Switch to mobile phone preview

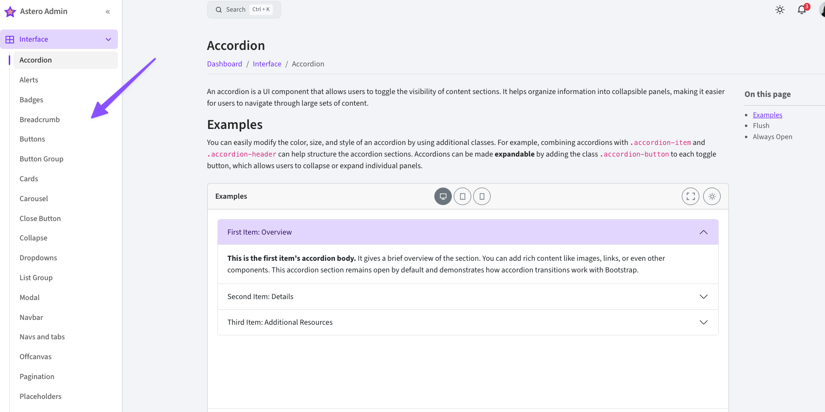click(x=482, y=196)
